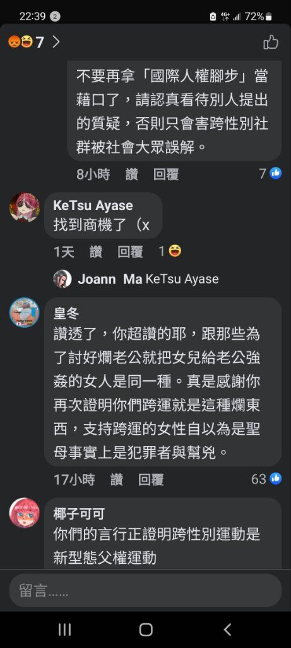View laughing reaction on KeTsu Ayase's comment
Screen dimensions: 291x648
point(170,251)
